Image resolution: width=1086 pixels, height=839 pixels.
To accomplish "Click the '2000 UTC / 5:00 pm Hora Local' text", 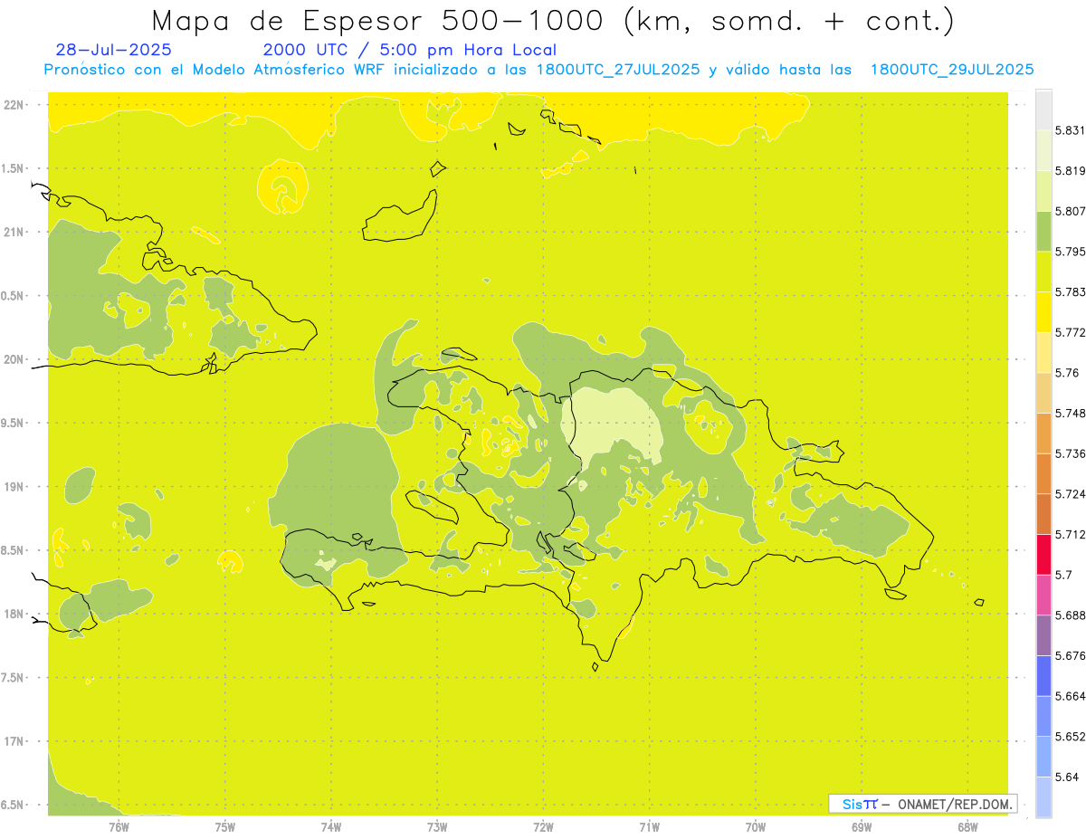I will (410, 50).
